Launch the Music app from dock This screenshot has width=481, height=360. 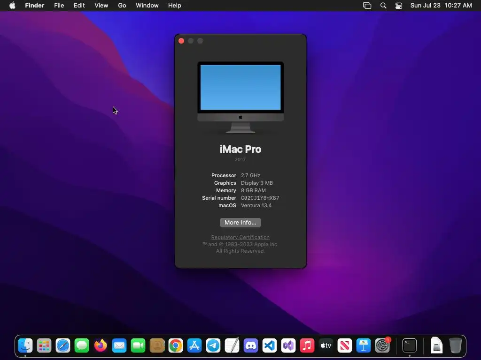(x=307, y=345)
